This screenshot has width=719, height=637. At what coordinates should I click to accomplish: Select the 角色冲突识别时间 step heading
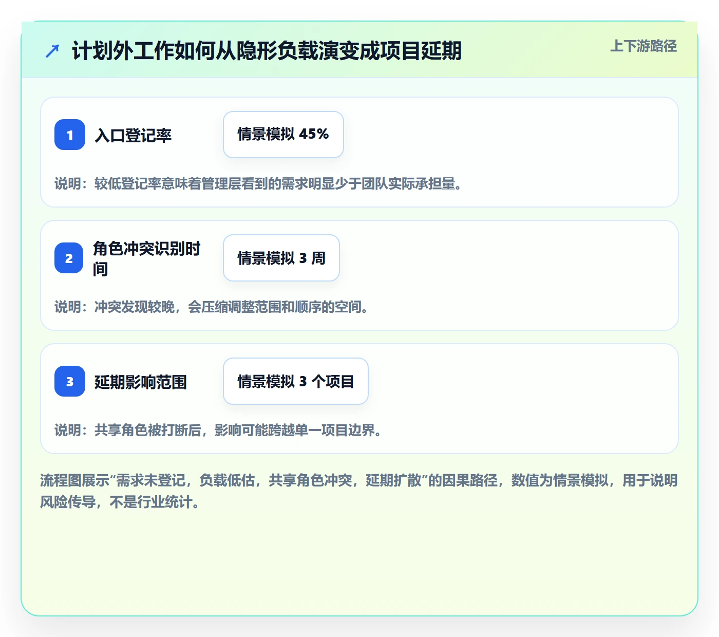pyautogui.click(x=147, y=258)
